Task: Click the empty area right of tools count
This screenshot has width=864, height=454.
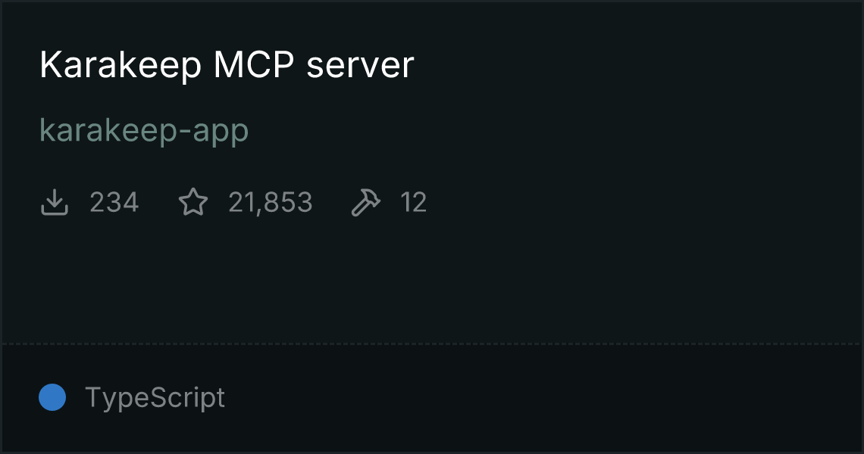Action: click(x=639, y=202)
